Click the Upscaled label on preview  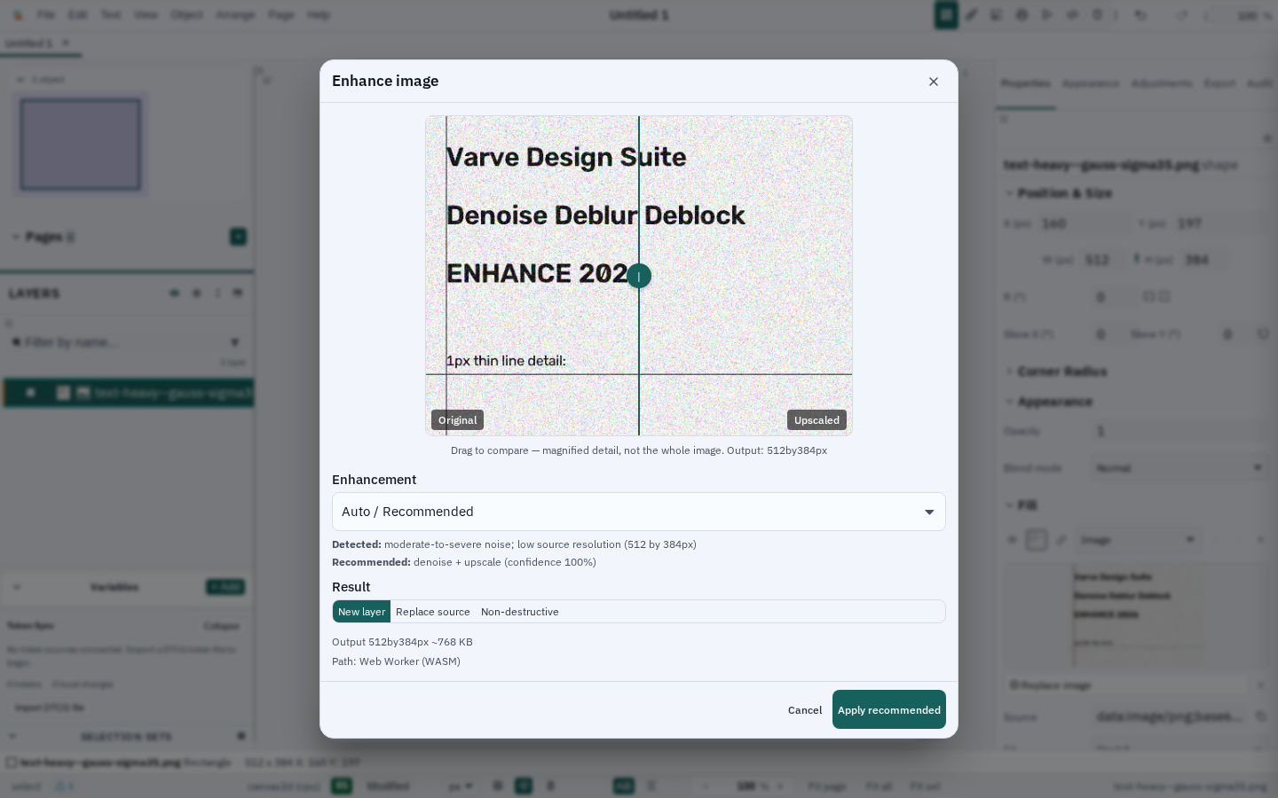point(816,420)
